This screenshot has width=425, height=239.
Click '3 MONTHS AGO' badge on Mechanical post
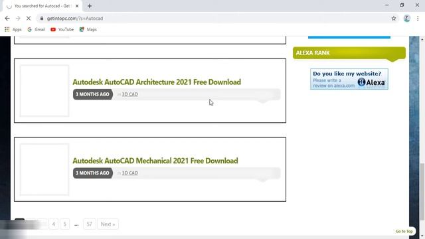click(x=93, y=173)
